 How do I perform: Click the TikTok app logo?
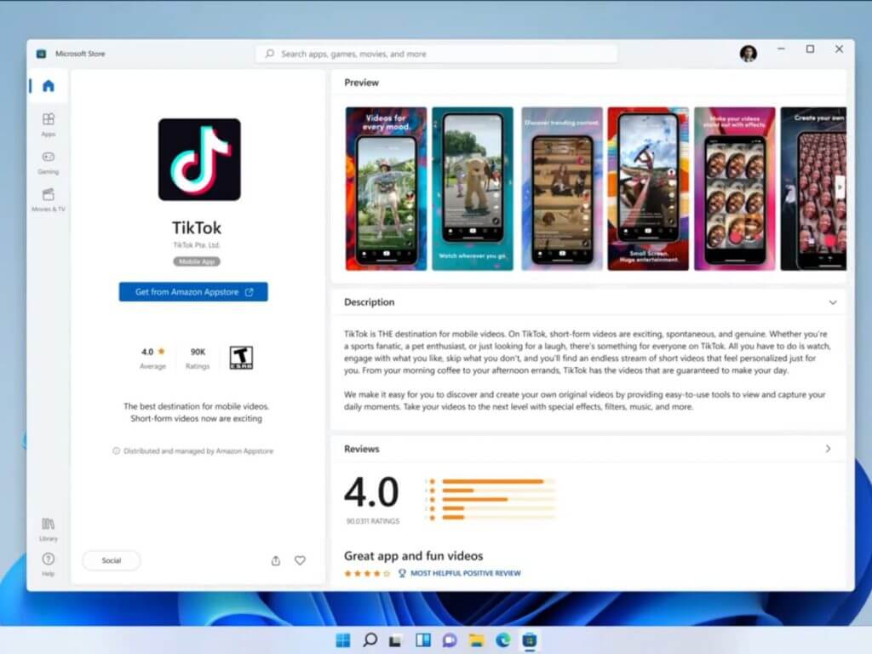[x=199, y=159]
